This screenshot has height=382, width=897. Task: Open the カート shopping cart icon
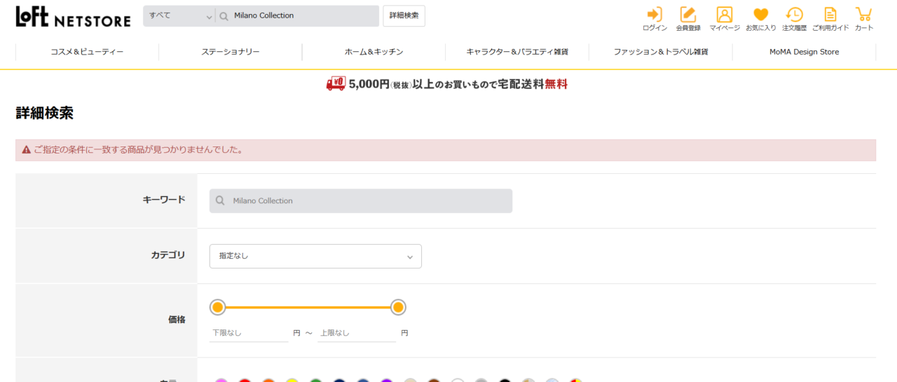[x=864, y=19]
